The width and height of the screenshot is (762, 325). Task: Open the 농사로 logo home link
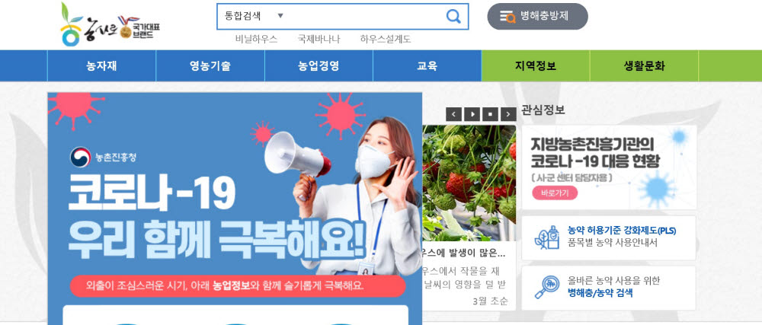[x=110, y=24]
